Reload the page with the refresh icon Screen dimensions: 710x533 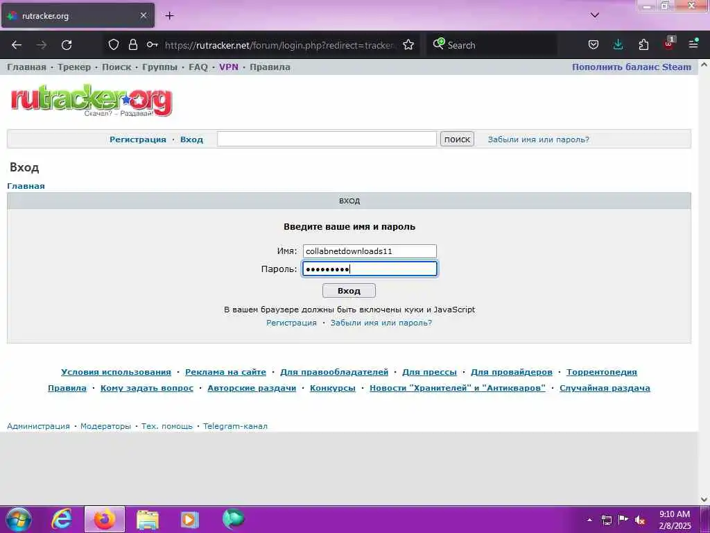coord(67,45)
